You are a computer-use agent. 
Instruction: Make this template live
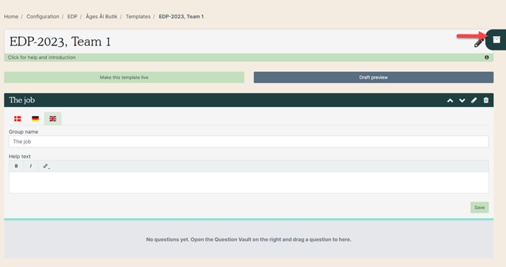[124, 78]
